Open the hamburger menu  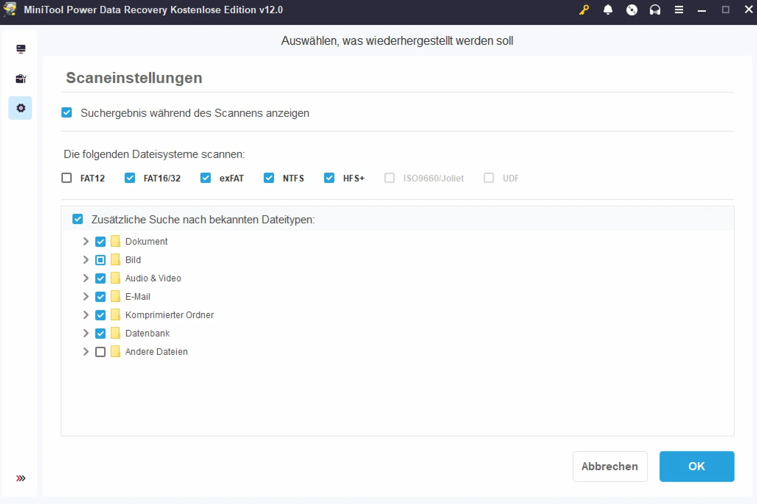click(679, 10)
